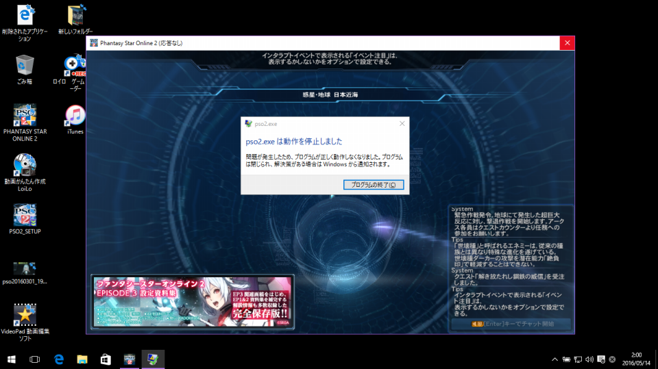Click the pso2.exe dialog title icon

point(248,124)
